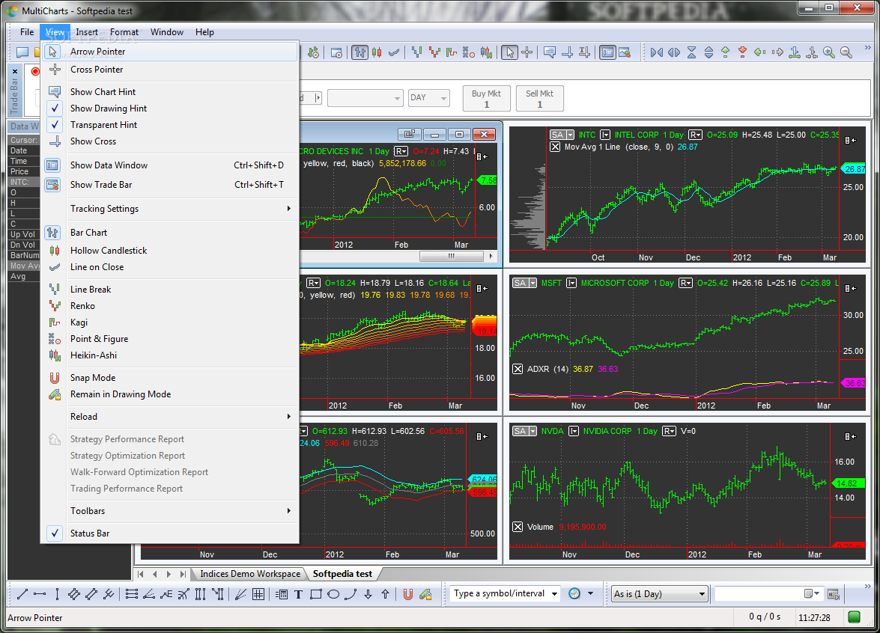Toggle Transparent Hint option
This screenshot has height=633, width=880.
169,124
